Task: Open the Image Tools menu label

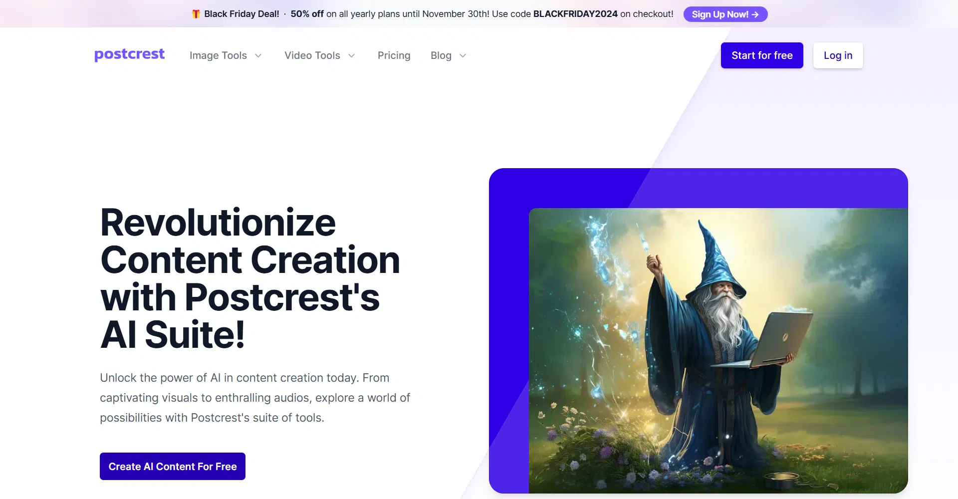Action: pos(218,55)
